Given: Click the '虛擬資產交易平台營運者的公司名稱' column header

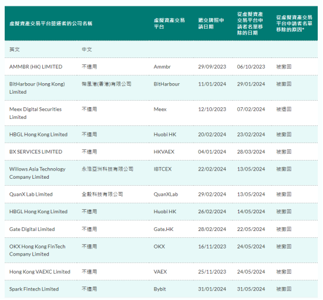Looking at the screenshot, I should (x=51, y=23).
